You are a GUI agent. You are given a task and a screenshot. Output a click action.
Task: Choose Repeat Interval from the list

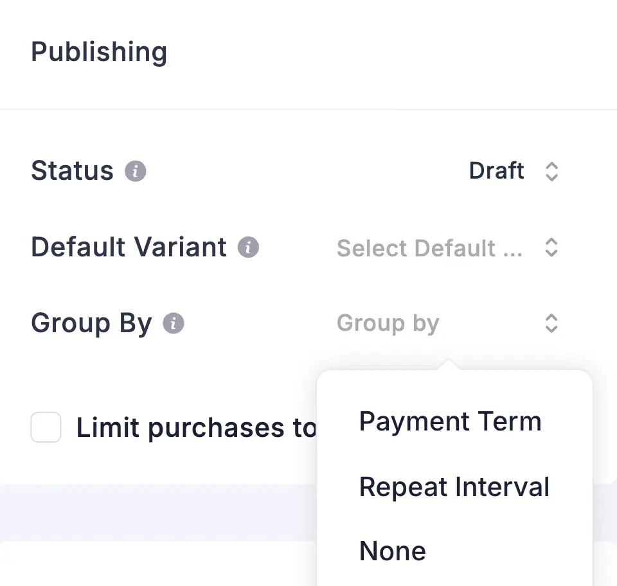click(x=454, y=487)
